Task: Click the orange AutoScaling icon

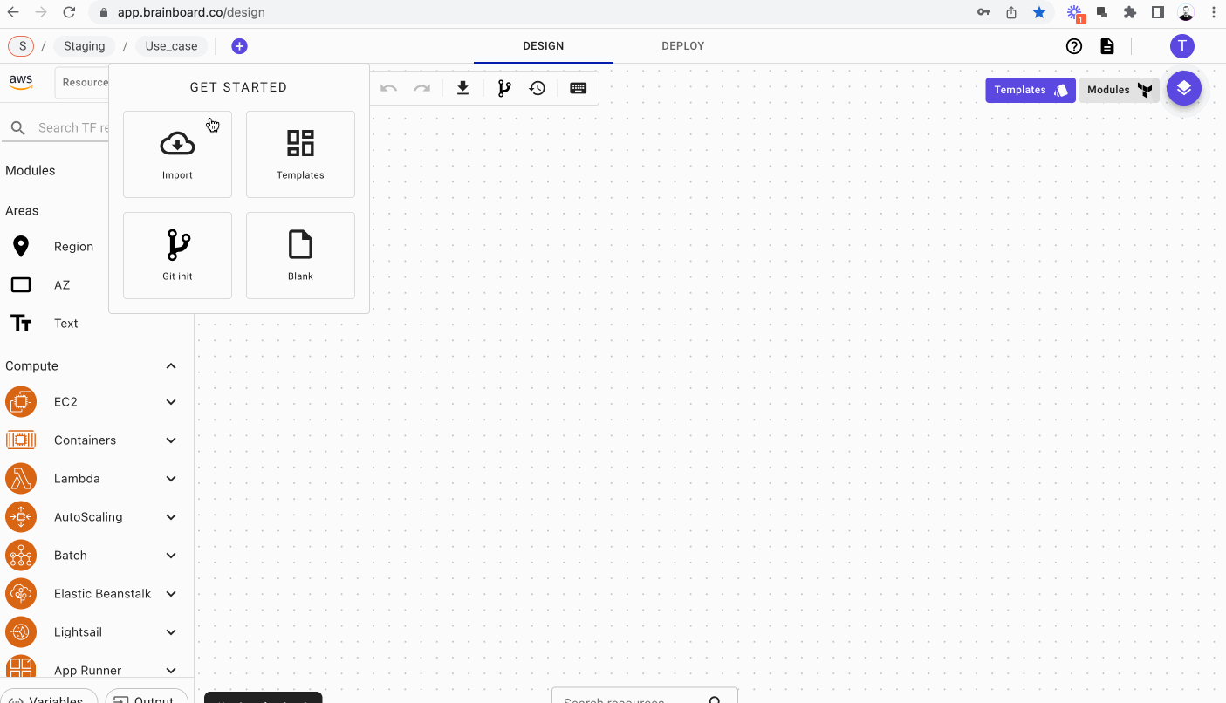Action: [x=21, y=517]
